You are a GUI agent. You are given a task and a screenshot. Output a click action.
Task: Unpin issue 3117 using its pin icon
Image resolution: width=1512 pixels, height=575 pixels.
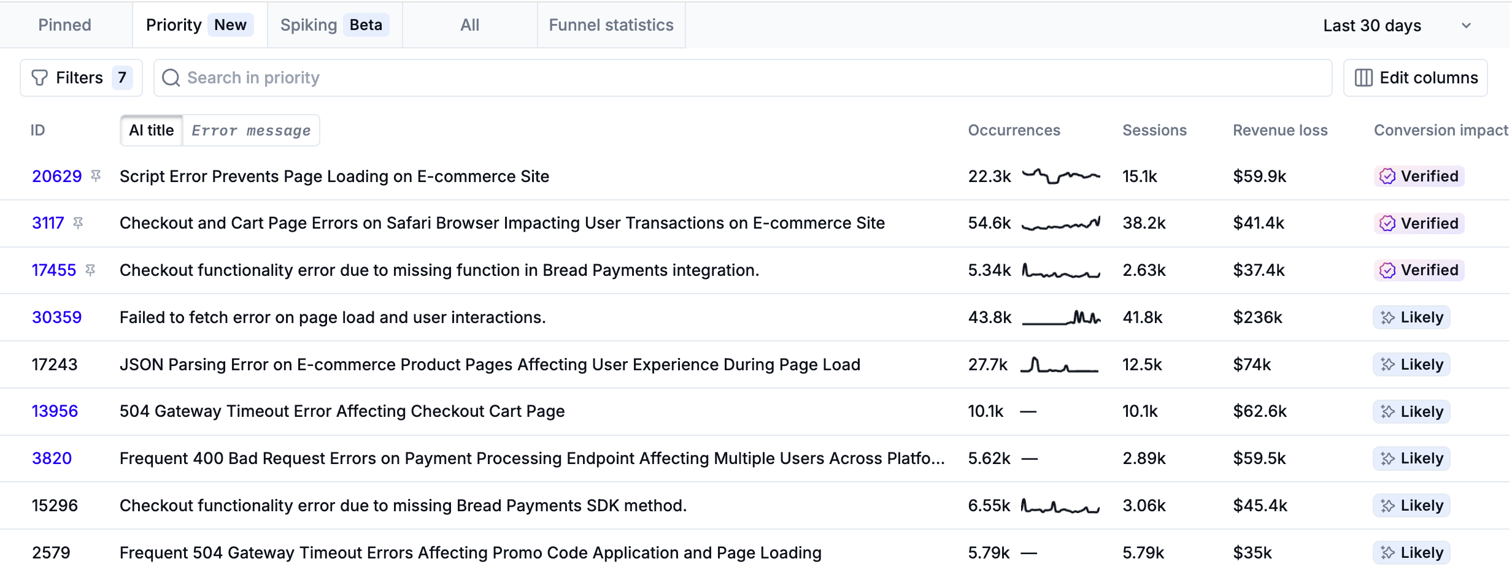[78, 223]
